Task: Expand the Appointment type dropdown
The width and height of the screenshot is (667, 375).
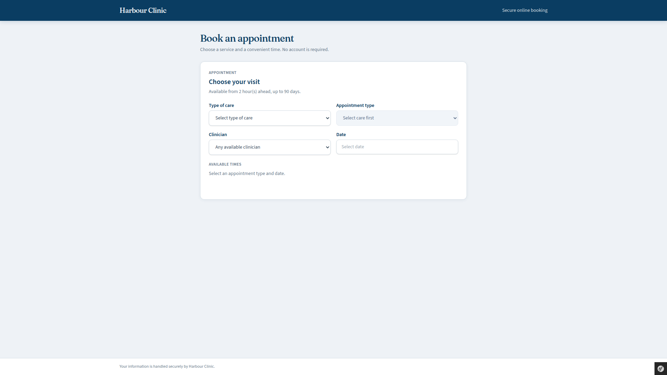Action: click(397, 118)
